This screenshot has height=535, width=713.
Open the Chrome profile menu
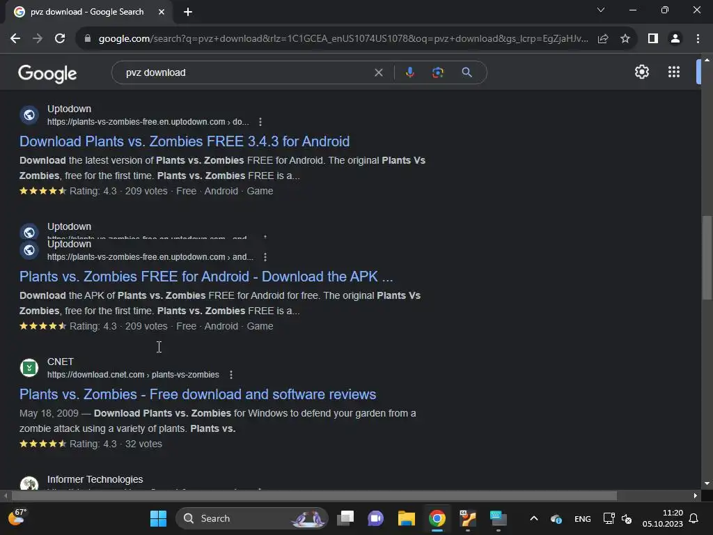[x=675, y=39]
